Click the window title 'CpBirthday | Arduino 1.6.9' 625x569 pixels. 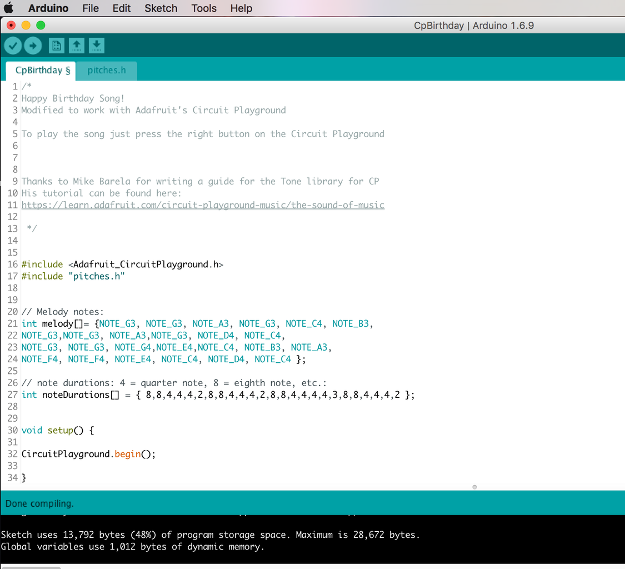click(x=474, y=26)
